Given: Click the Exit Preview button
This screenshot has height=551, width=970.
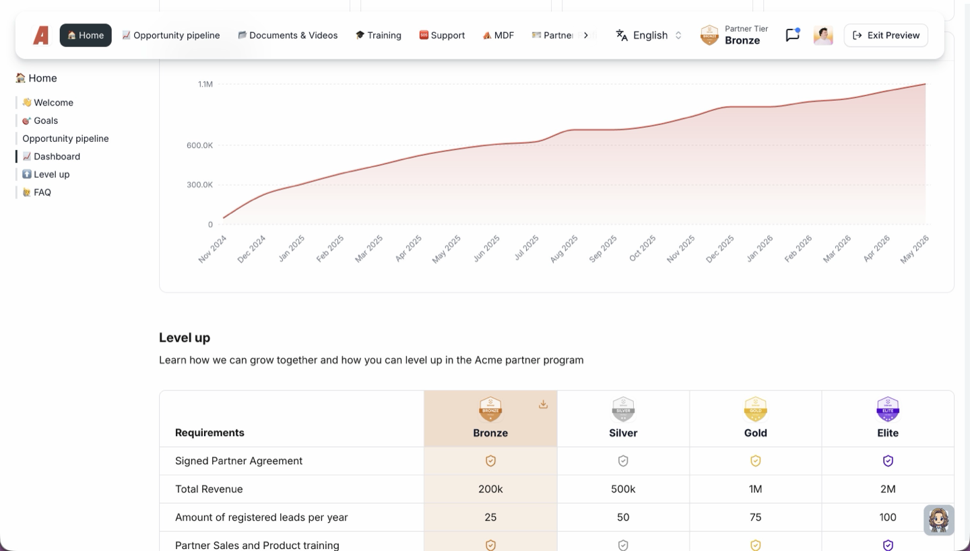Looking at the screenshot, I should (x=886, y=35).
